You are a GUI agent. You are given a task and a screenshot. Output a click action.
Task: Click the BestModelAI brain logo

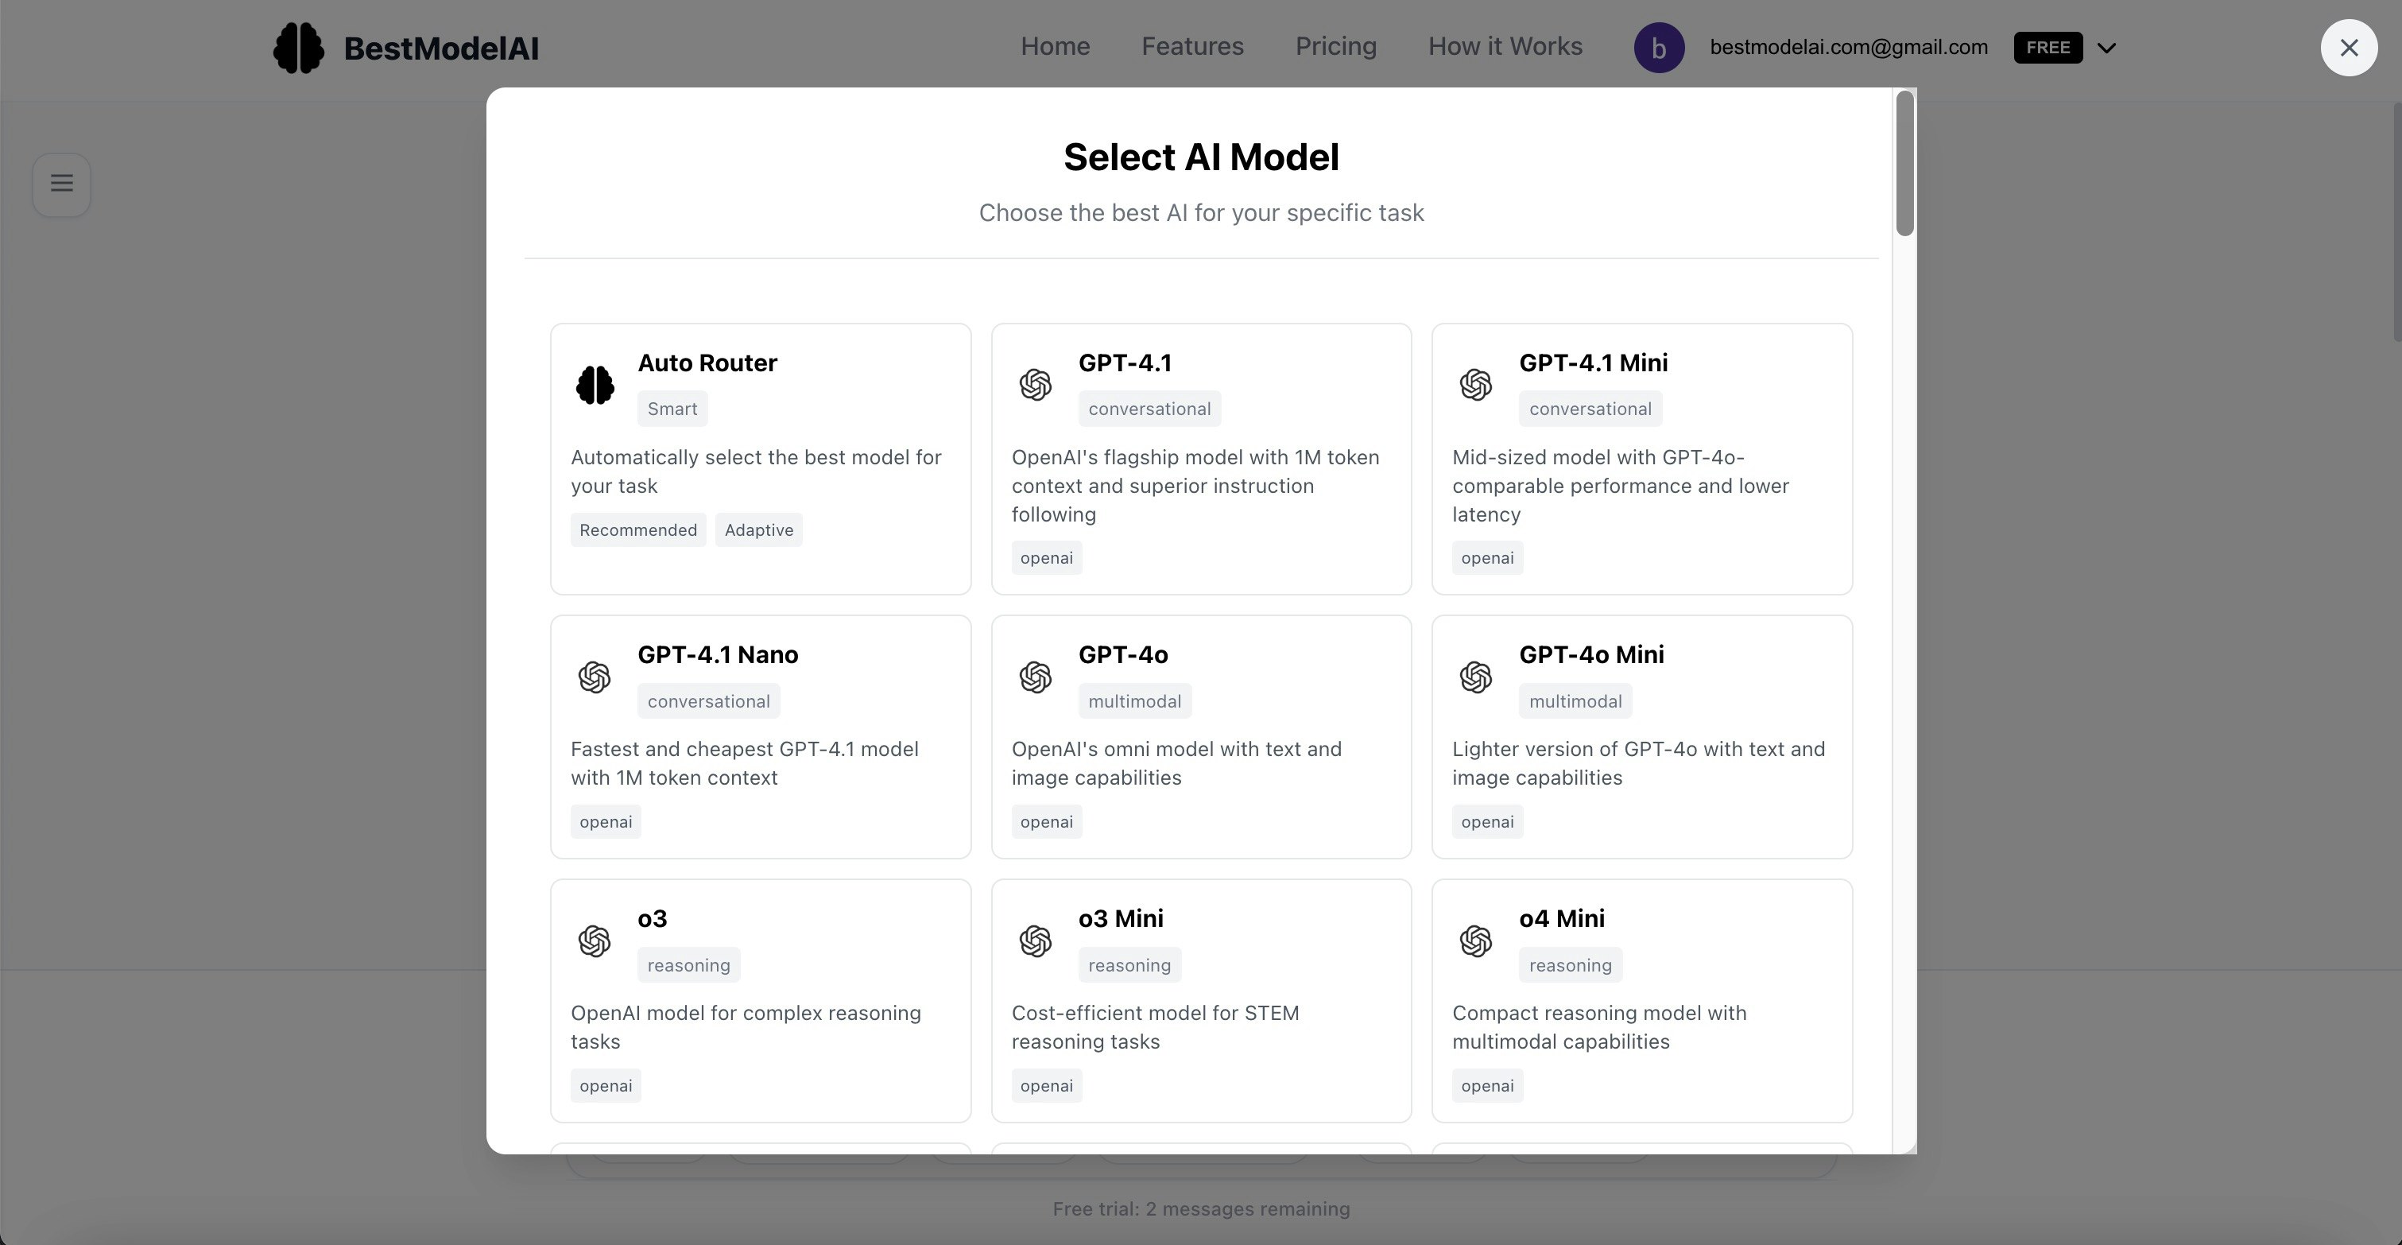pos(298,48)
